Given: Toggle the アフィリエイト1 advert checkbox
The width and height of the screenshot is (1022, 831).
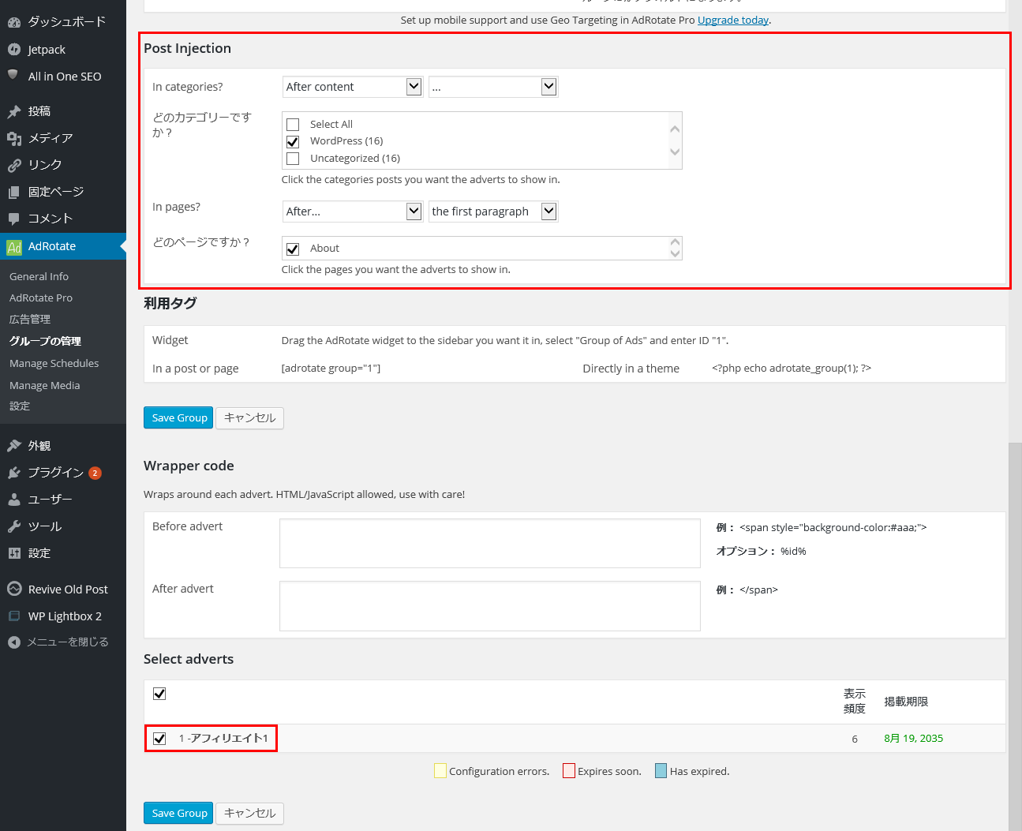Looking at the screenshot, I should pyautogui.click(x=159, y=739).
